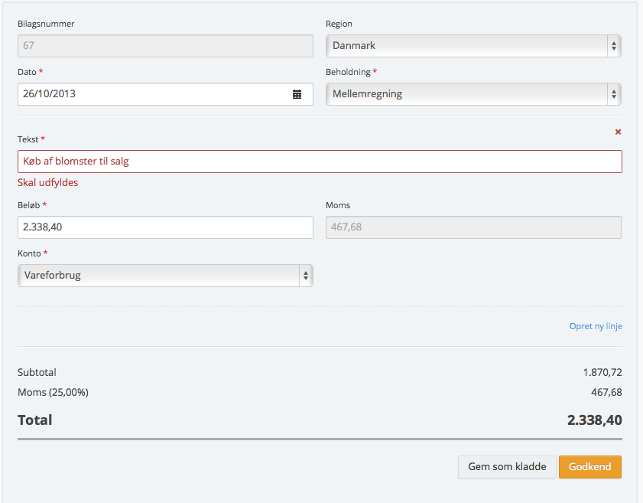Focus the Beløb amount field
Screen dimensions: 643x503
[x=165, y=227]
